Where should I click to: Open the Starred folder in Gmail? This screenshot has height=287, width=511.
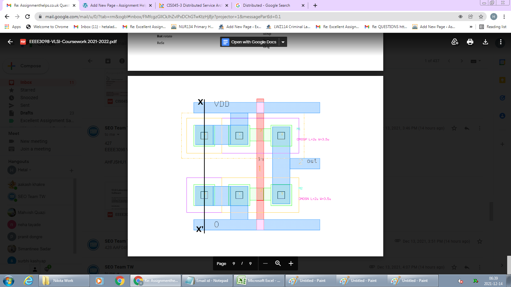coord(28,90)
